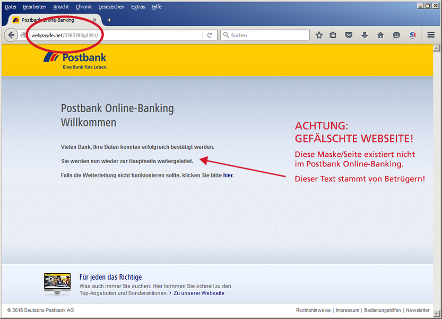Open the Rechtshinweise footer link
The height and width of the screenshot is (319, 442).
313,310
